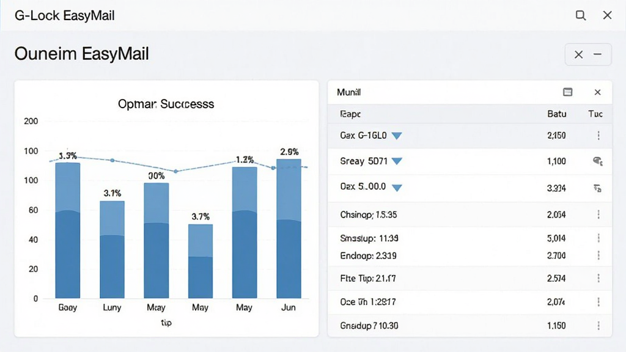Click the 2,150 value cell
The height and width of the screenshot is (352, 626).
[556, 135]
